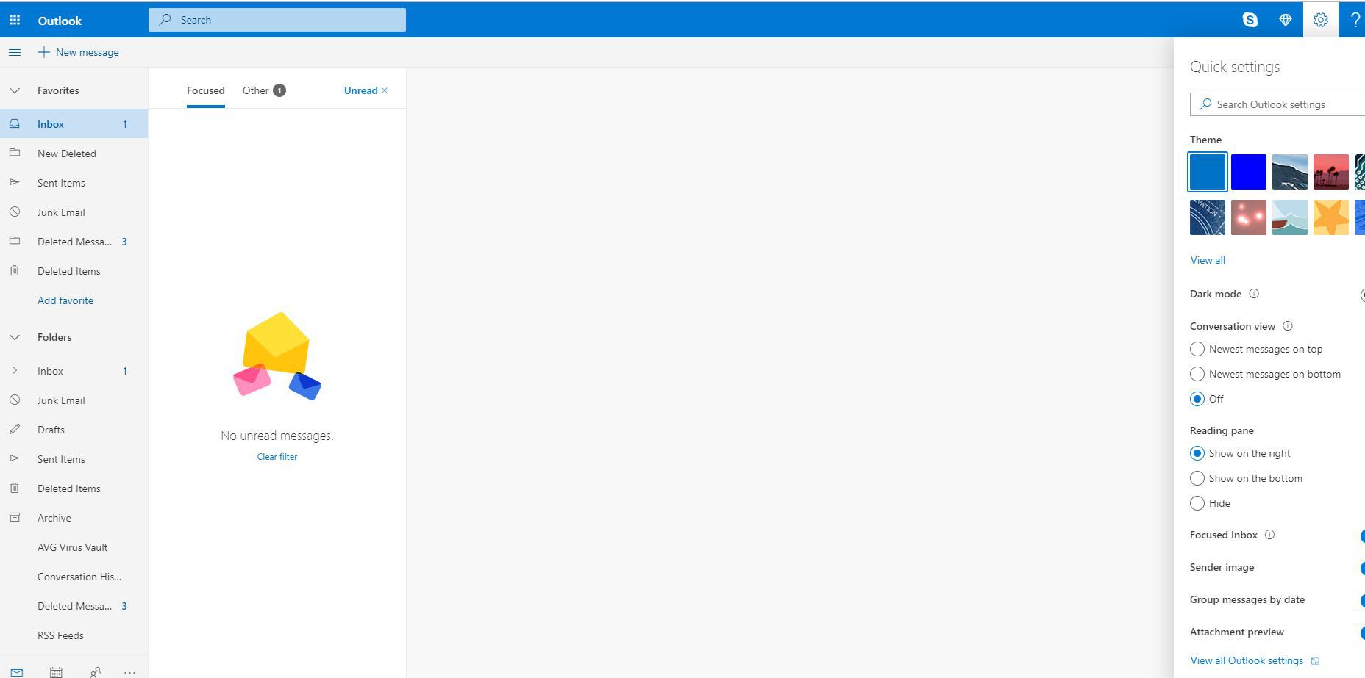Open Calendar module icon at bottom
This screenshot has width=1365, height=678.
[56, 671]
